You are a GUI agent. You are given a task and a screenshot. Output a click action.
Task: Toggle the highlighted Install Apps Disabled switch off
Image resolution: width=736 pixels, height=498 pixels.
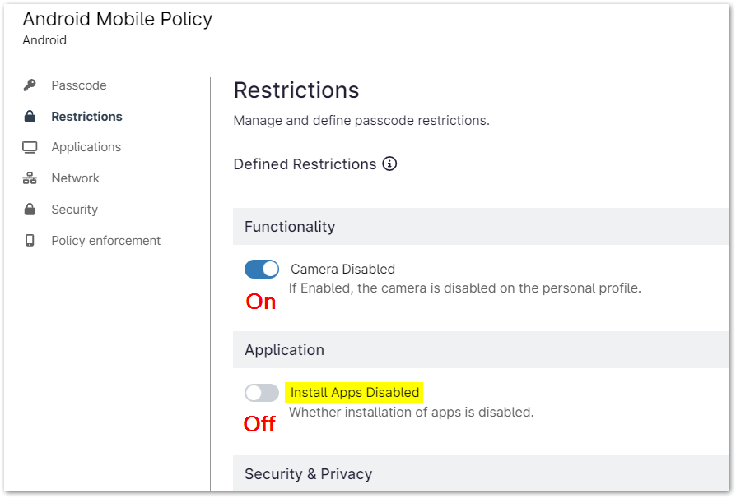(261, 393)
